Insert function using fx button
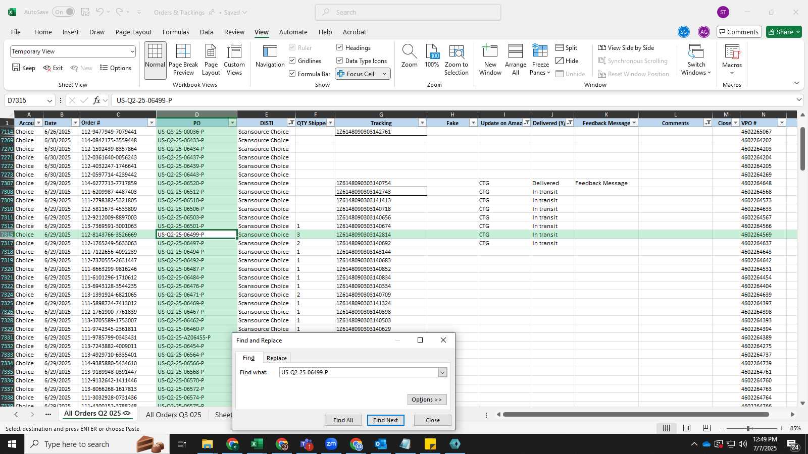Viewport: 808px width, 454px height. [x=96, y=100]
